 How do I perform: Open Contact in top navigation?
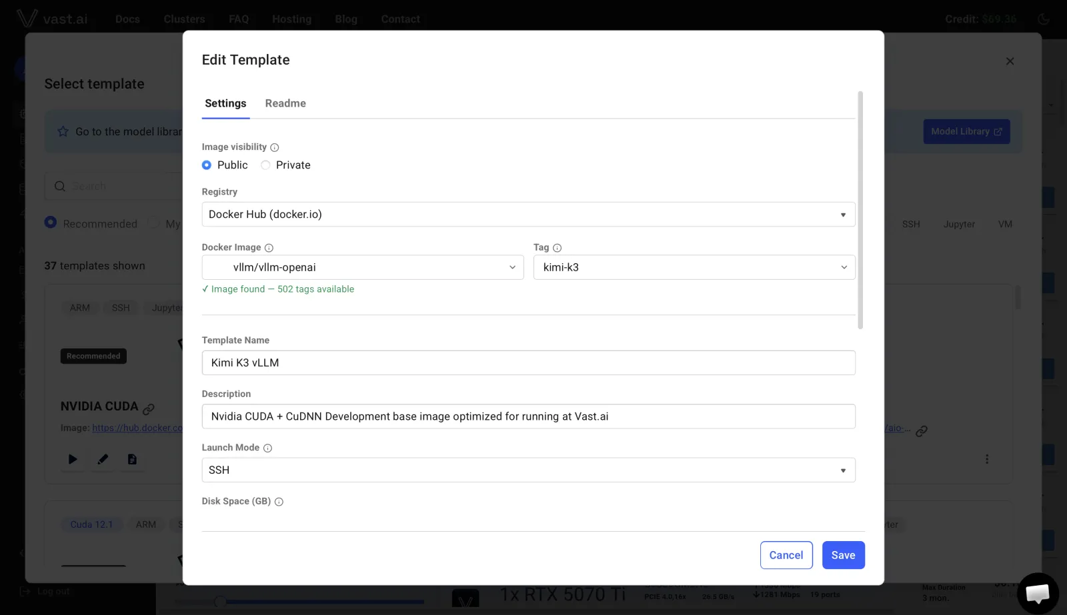click(400, 19)
